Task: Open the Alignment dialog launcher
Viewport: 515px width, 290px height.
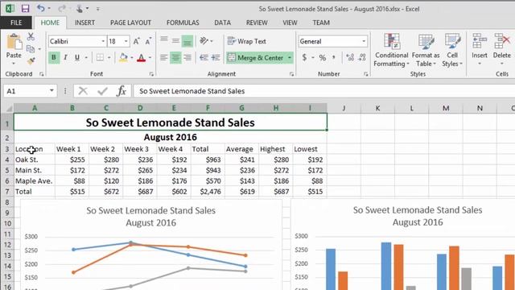Action: pyautogui.click(x=291, y=74)
